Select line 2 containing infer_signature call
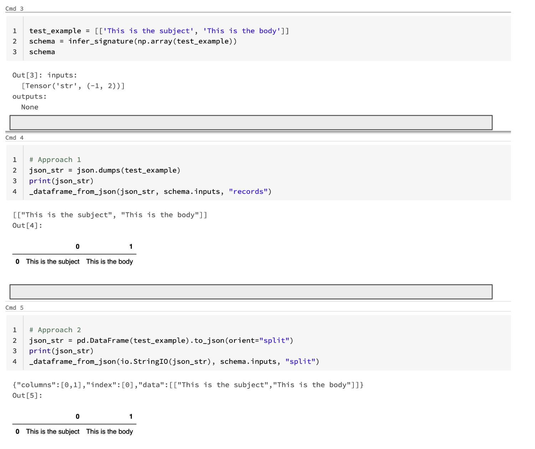The width and height of the screenshot is (535, 449). [133, 41]
